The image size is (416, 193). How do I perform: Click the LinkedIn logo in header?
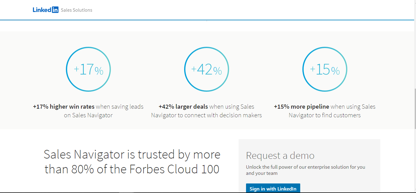46,10
